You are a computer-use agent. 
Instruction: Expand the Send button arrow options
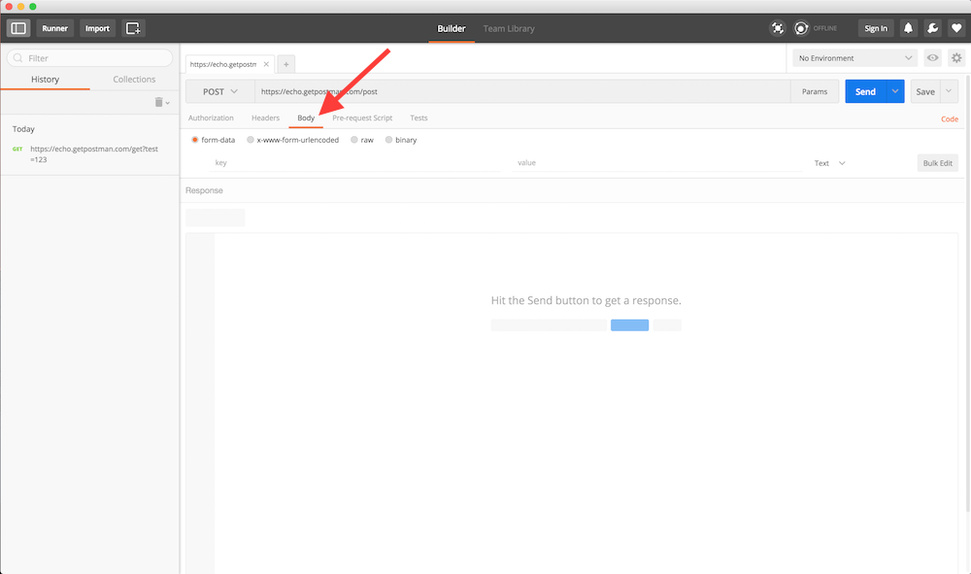pos(895,91)
